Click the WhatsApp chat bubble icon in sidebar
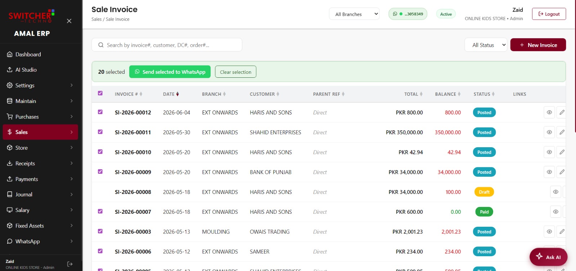 coord(10,241)
